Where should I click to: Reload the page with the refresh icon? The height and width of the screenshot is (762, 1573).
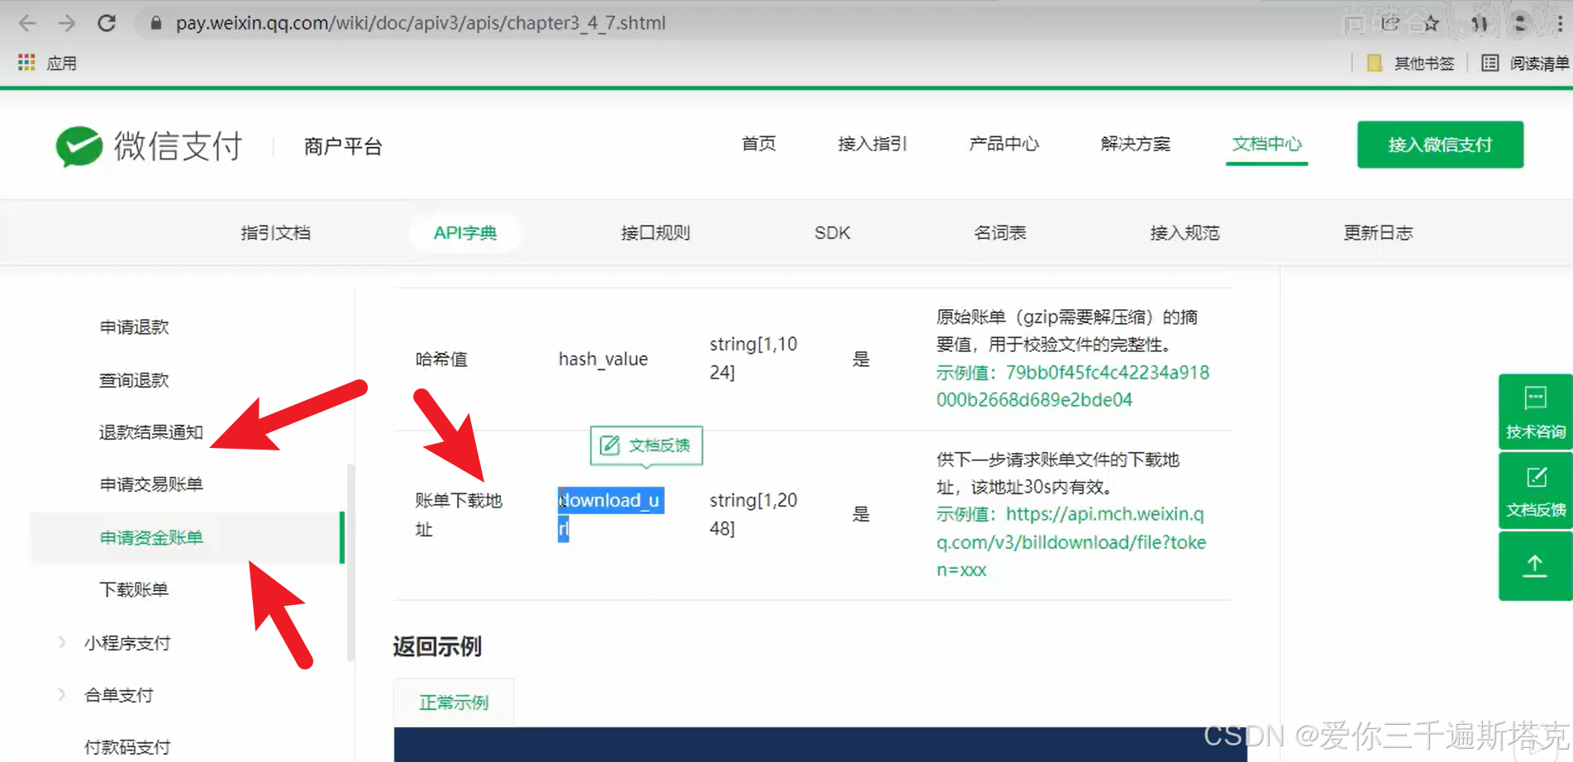pos(107,23)
